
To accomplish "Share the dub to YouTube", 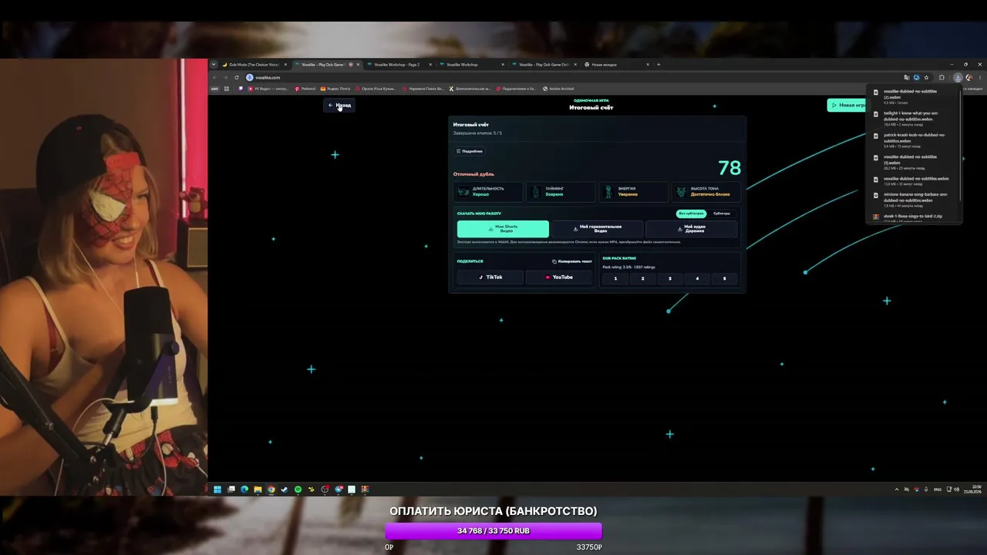I will 559,277.
